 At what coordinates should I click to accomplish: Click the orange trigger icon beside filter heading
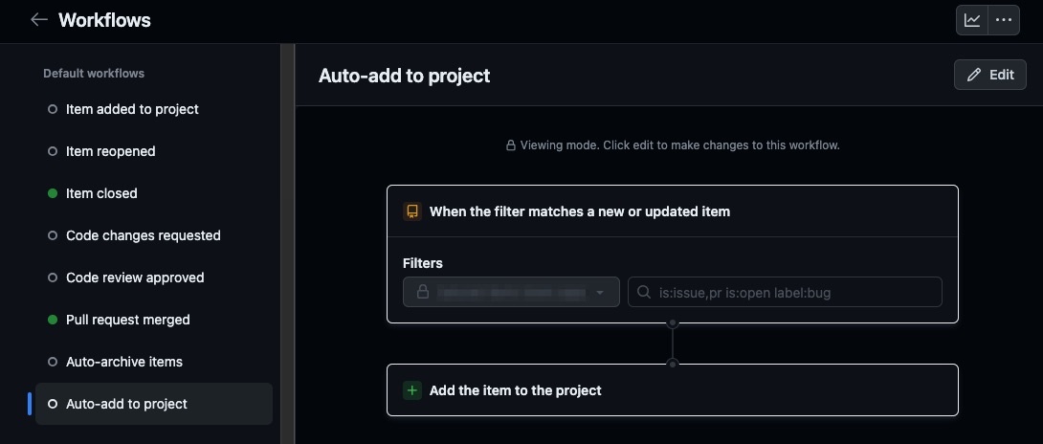tap(412, 211)
